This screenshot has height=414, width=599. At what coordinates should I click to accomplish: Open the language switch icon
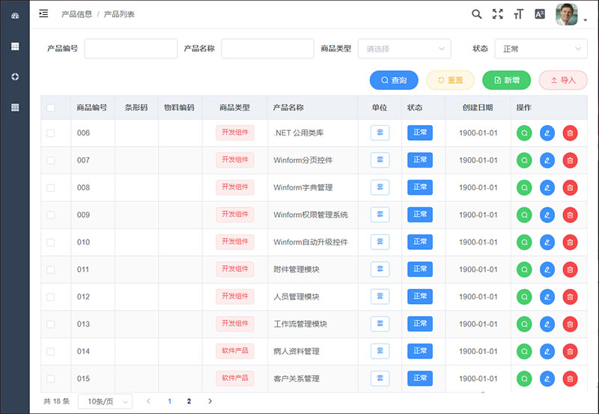(539, 14)
